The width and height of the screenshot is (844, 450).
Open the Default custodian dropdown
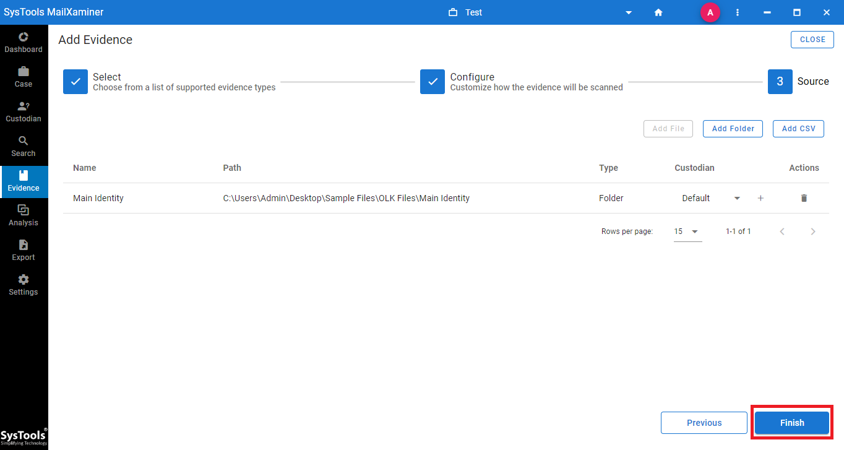(711, 198)
